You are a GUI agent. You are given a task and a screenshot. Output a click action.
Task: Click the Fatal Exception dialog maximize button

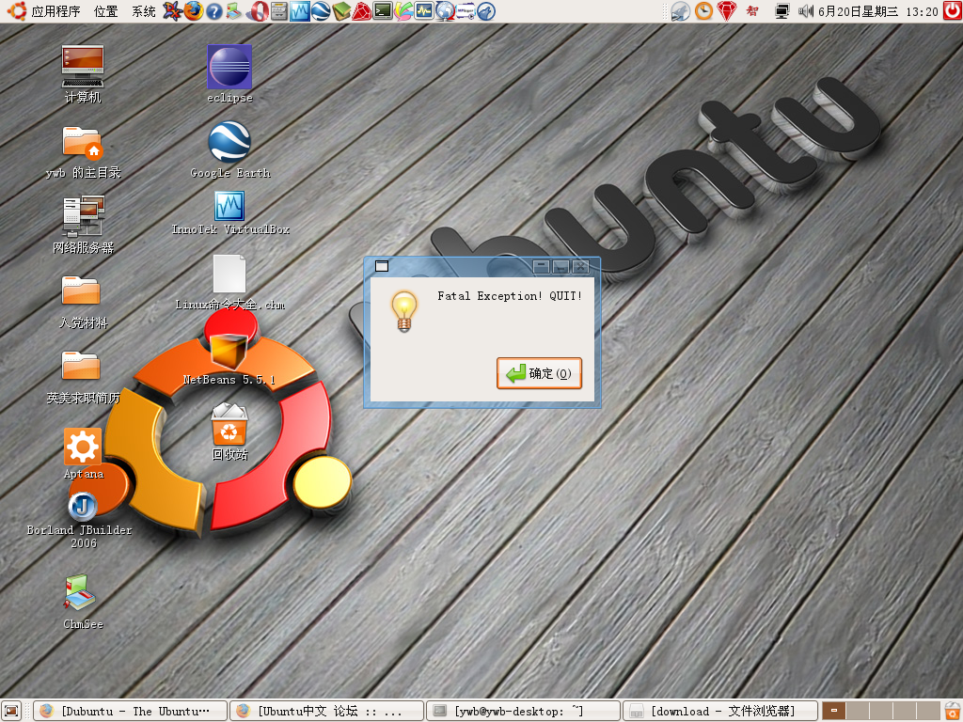click(x=560, y=266)
